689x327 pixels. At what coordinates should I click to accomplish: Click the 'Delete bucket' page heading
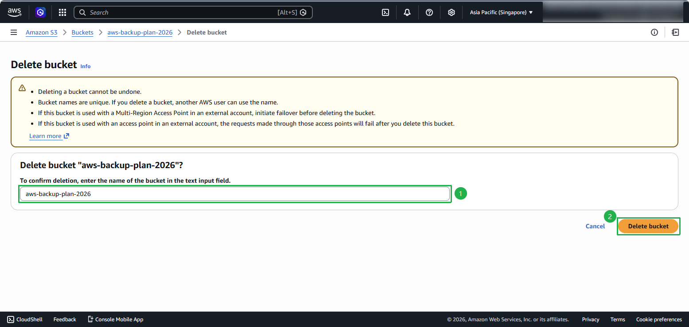[44, 65]
